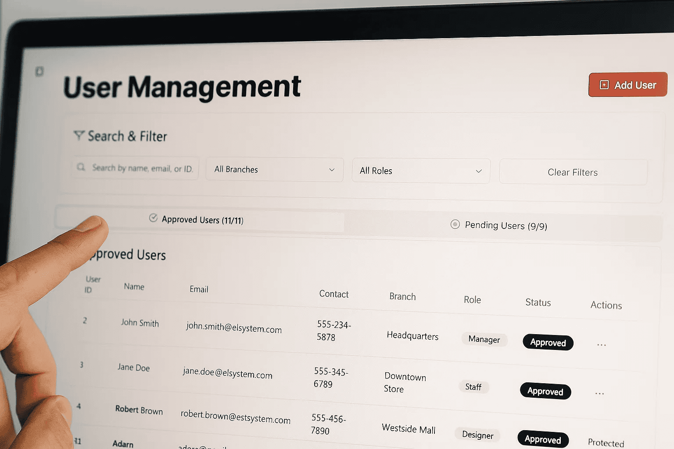This screenshot has width=674, height=449.
Task: Click the circle icon on Pending Users tab
Action: click(x=455, y=224)
